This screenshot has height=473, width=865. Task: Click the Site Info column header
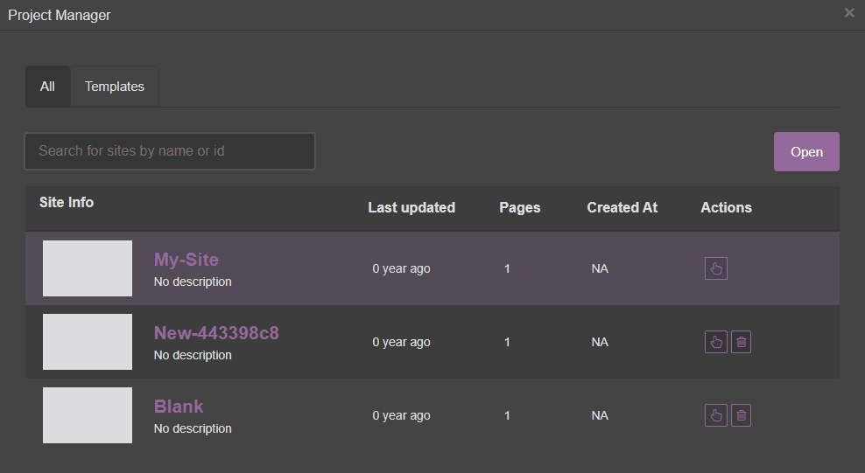(x=67, y=203)
